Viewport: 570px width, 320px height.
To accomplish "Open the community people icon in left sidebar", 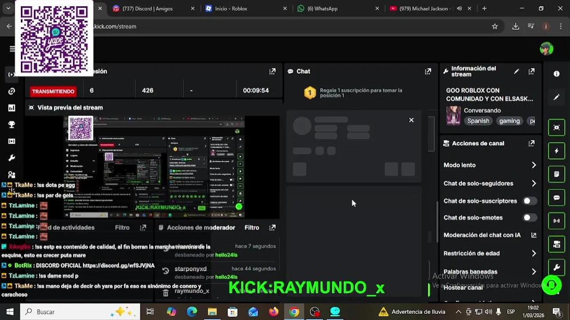I will (12, 175).
